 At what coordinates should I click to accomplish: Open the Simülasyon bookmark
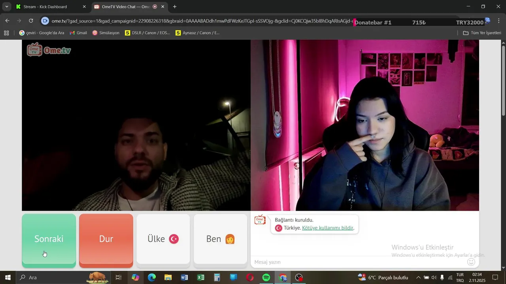tap(106, 33)
